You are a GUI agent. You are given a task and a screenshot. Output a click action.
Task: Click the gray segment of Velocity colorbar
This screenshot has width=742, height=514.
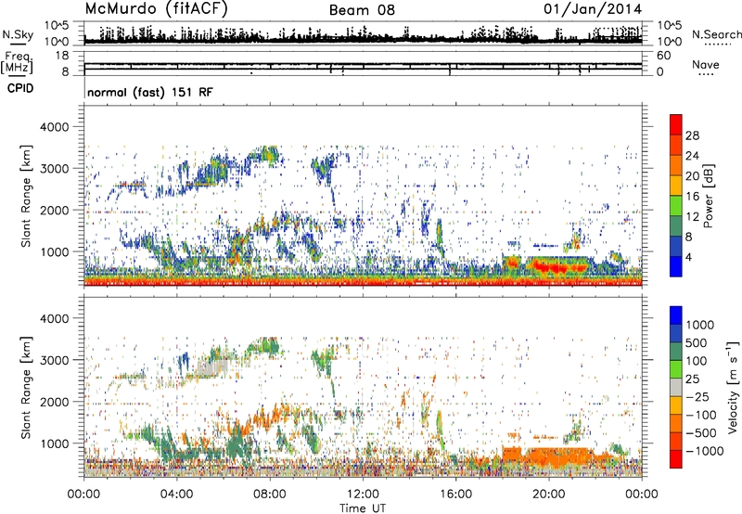tap(676, 387)
